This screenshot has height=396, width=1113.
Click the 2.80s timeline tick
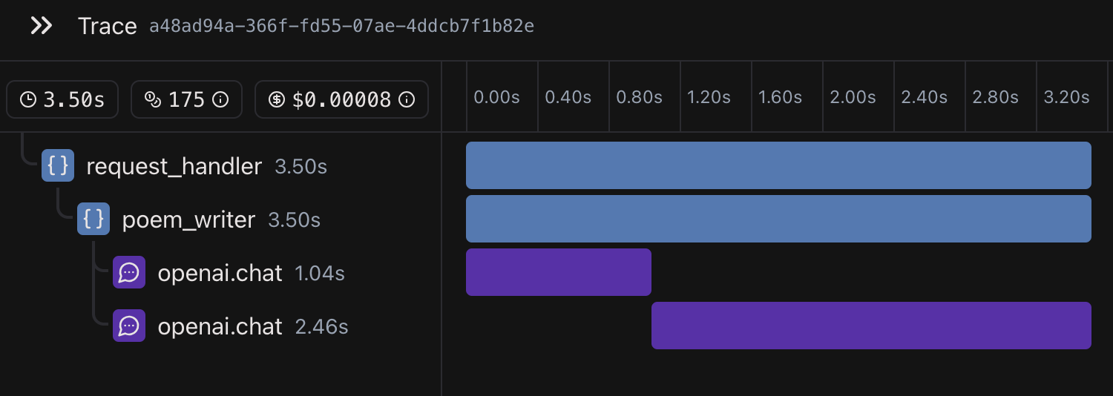tap(995, 97)
